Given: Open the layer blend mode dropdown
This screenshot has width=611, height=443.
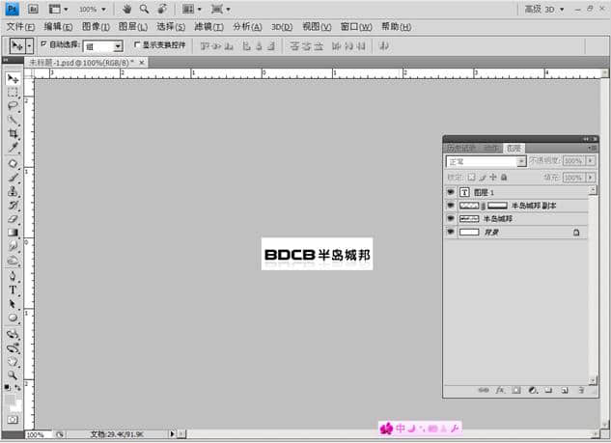Looking at the screenshot, I should tap(486, 162).
